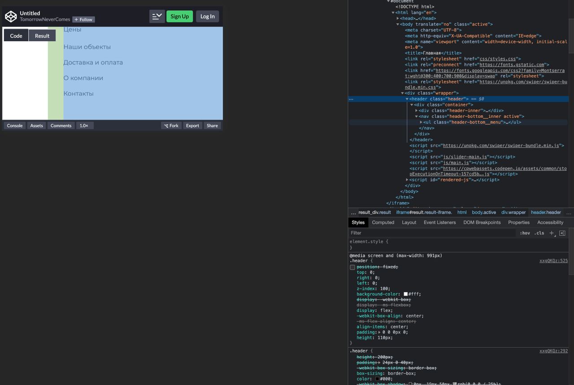Toggle the position: fixed property checkbox

tap(352, 267)
